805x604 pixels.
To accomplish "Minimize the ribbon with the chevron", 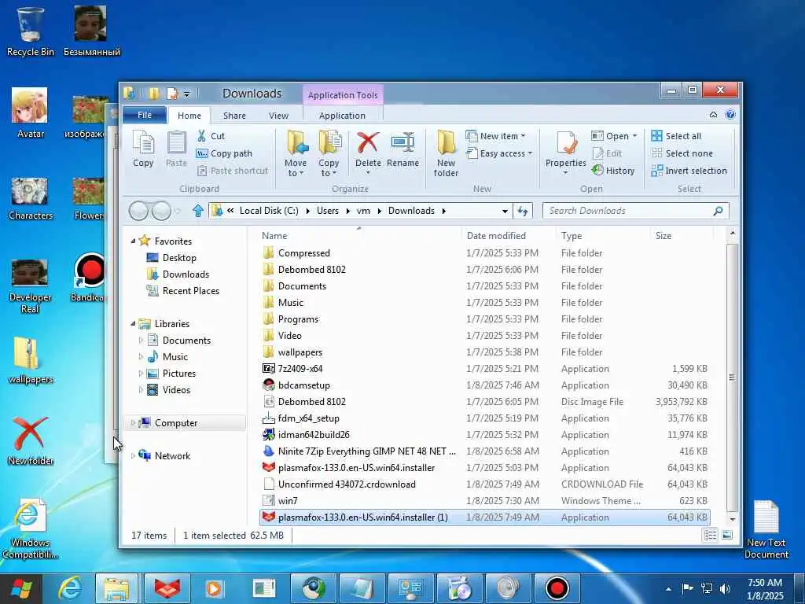I will [x=713, y=115].
